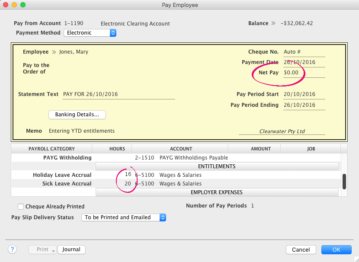The height and width of the screenshot is (262, 359).
Task: Close the Pay Employee window
Action: coord(6,5)
